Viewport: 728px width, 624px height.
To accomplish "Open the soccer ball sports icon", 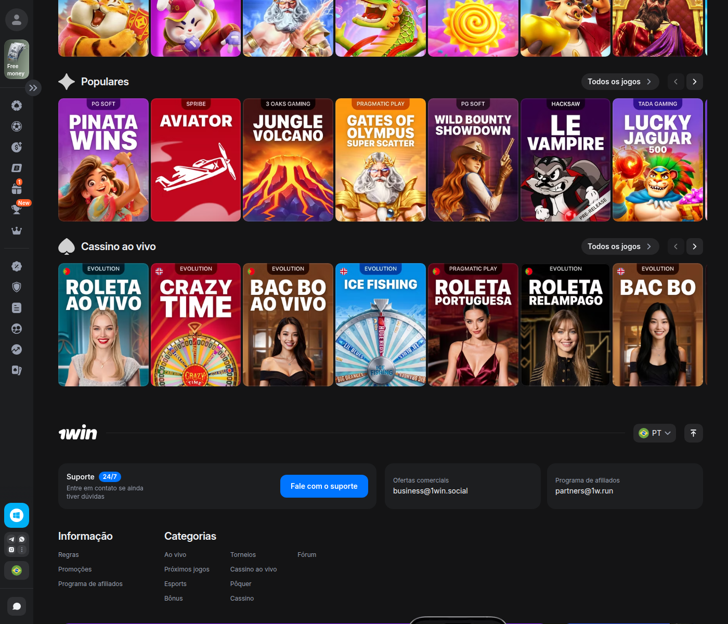I will (x=17, y=126).
